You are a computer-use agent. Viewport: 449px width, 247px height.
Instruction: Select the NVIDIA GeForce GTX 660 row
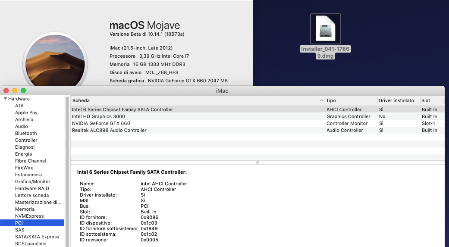257,123
